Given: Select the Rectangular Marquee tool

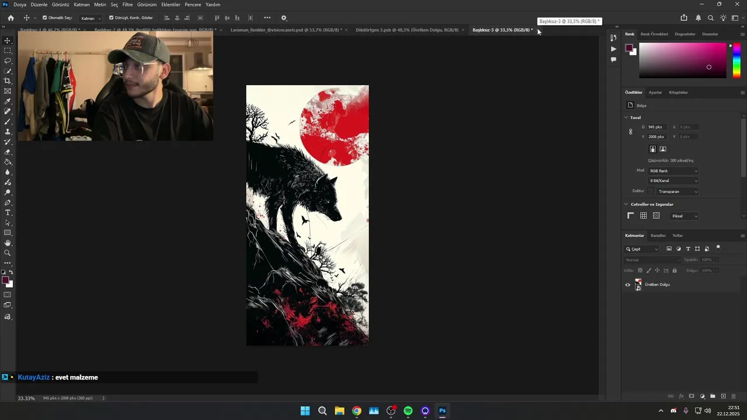Looking at the screenshot, I should tap(8, 51).
